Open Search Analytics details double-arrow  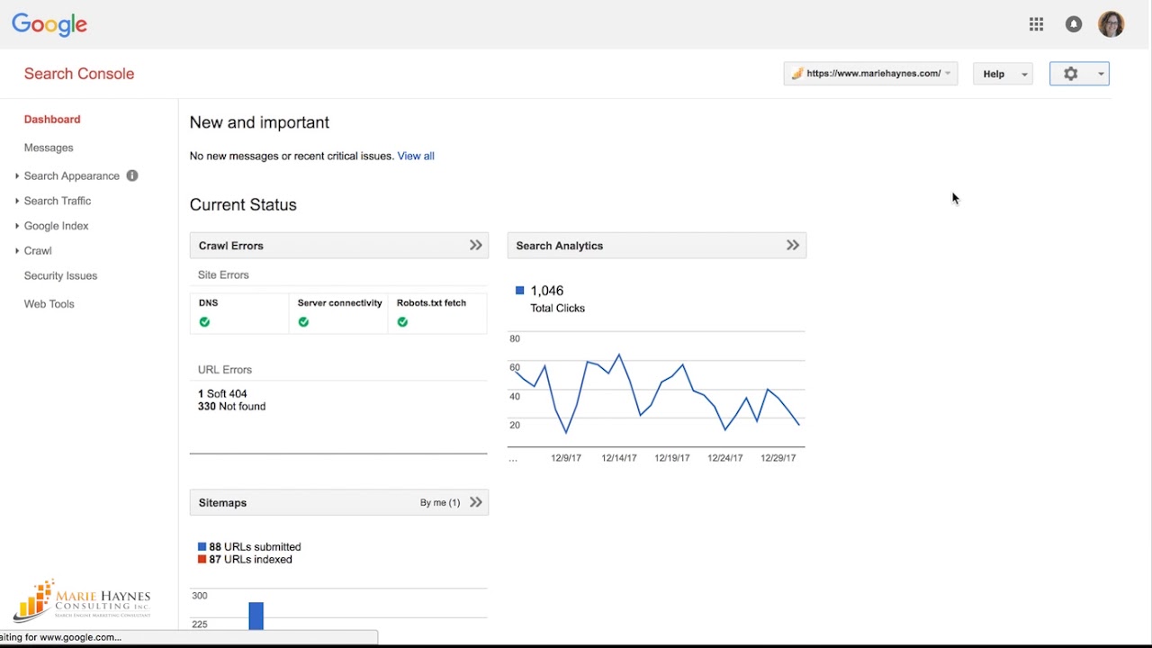pyautogui.click(x=793, y=246)
